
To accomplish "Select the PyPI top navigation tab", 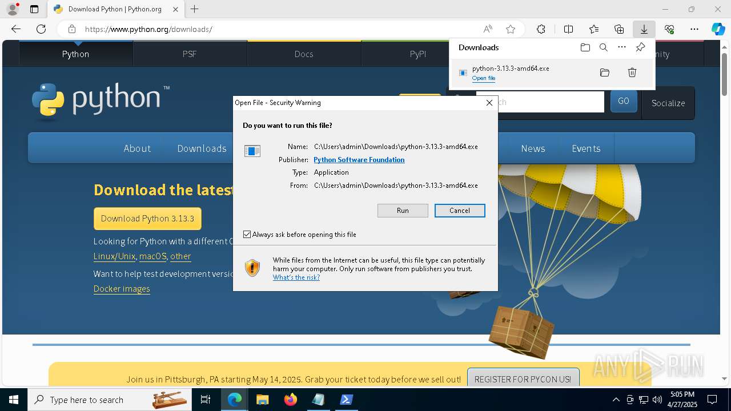I will click(x=418, y=54).
